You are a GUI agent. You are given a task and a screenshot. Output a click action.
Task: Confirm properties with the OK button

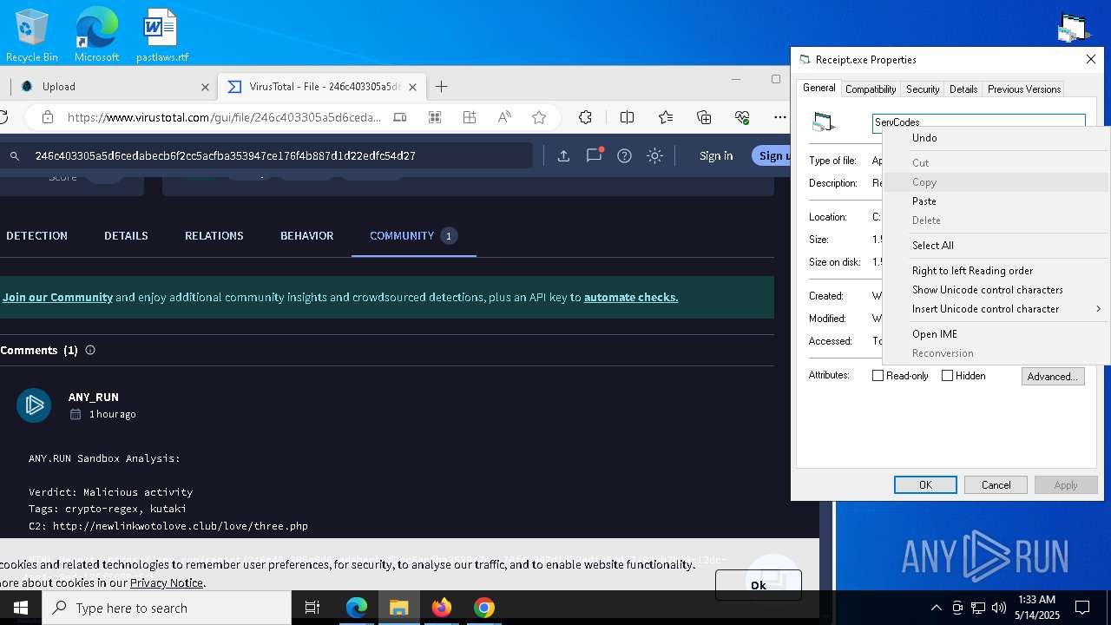[x=925, y=485]
